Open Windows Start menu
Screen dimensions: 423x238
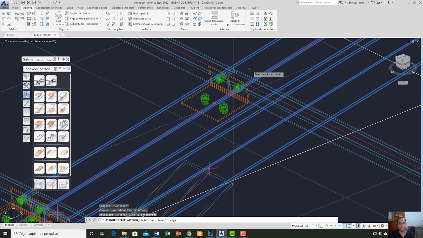[x=5, y=234]
